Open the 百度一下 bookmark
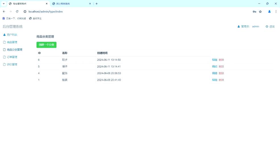The image size is (280, 142). [14, 18]
